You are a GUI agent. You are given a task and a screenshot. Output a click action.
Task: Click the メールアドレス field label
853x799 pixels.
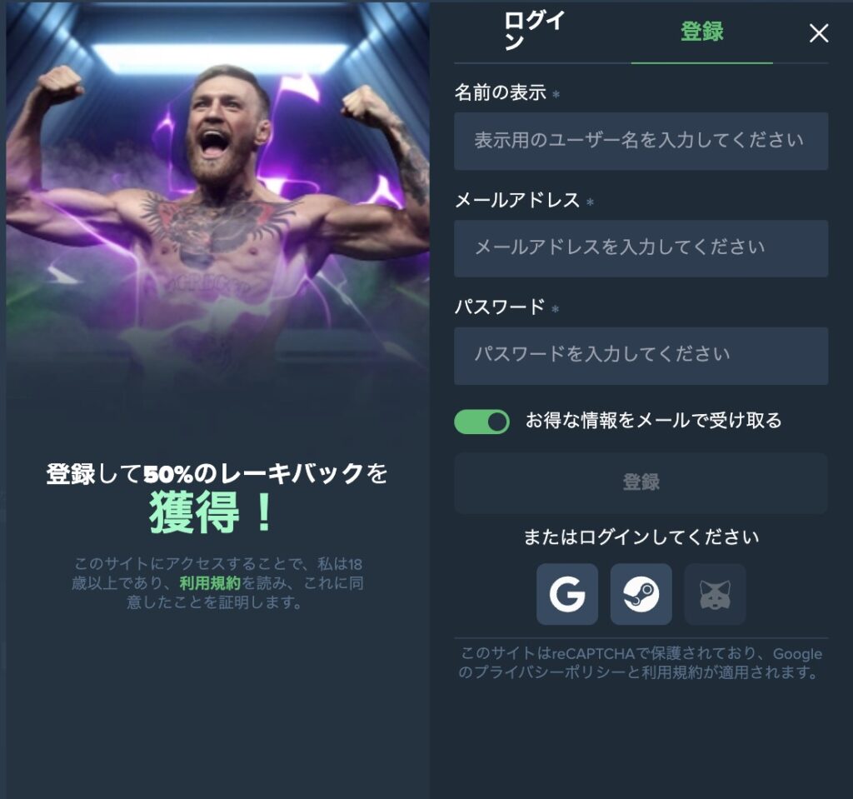click(x=517, y=200)
